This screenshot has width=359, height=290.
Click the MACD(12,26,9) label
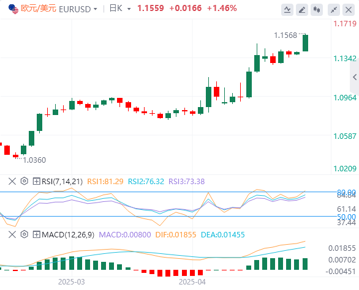pos(68,235)
